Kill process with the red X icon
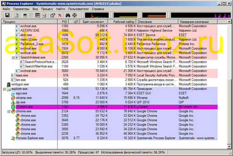Image resolution: width=233 pixels, height=156 pixels. tap(60, 15)
